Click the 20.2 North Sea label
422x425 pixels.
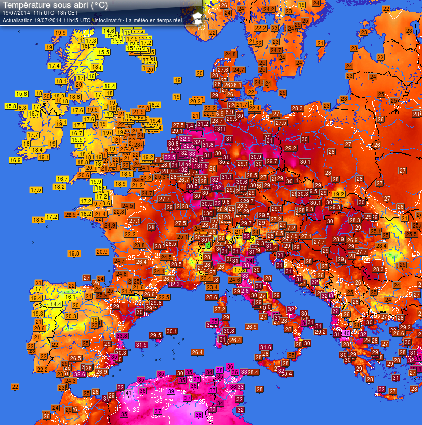(195, 101)
